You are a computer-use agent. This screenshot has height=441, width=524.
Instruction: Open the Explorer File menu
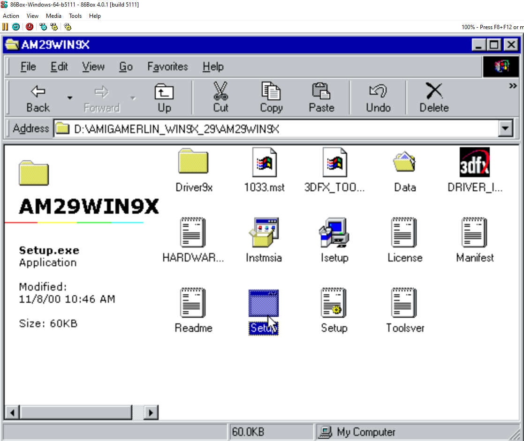28,67
